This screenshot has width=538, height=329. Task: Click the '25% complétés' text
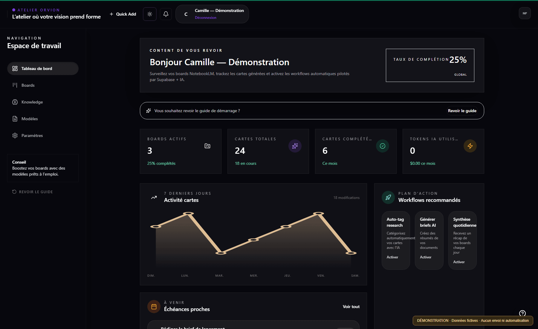click(x=161, y=163)
